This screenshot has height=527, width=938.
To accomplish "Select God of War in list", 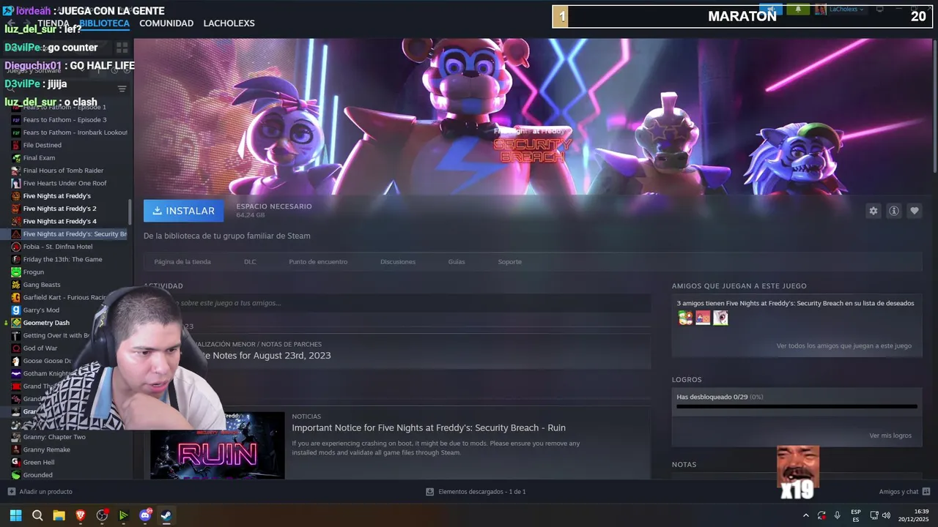I will [x=40, y=348].
